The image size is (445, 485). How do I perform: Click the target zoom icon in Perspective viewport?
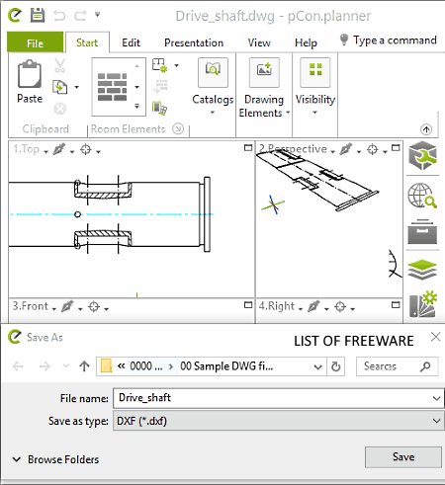tap(373, 149)
